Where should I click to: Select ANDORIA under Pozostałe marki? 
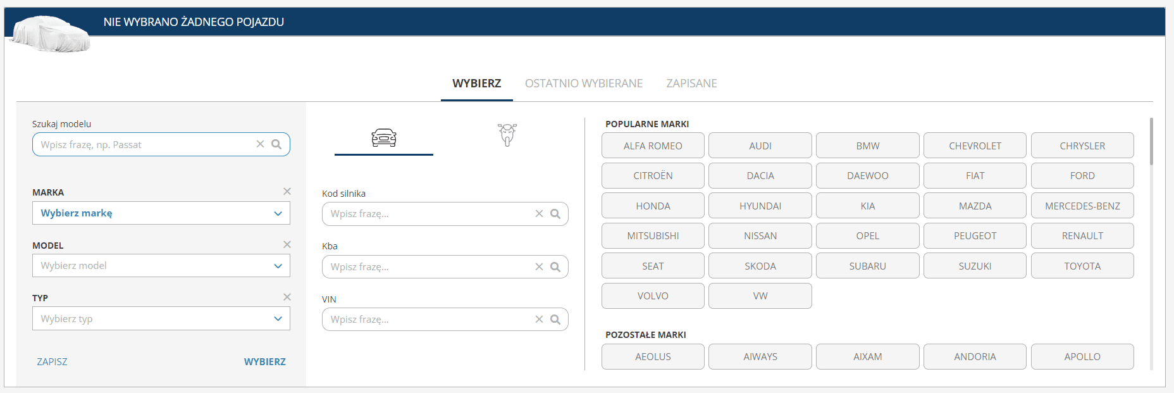[975, 356]
